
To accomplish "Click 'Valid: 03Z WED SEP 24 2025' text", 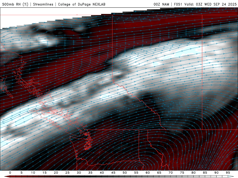I will (x=210, y=4).
